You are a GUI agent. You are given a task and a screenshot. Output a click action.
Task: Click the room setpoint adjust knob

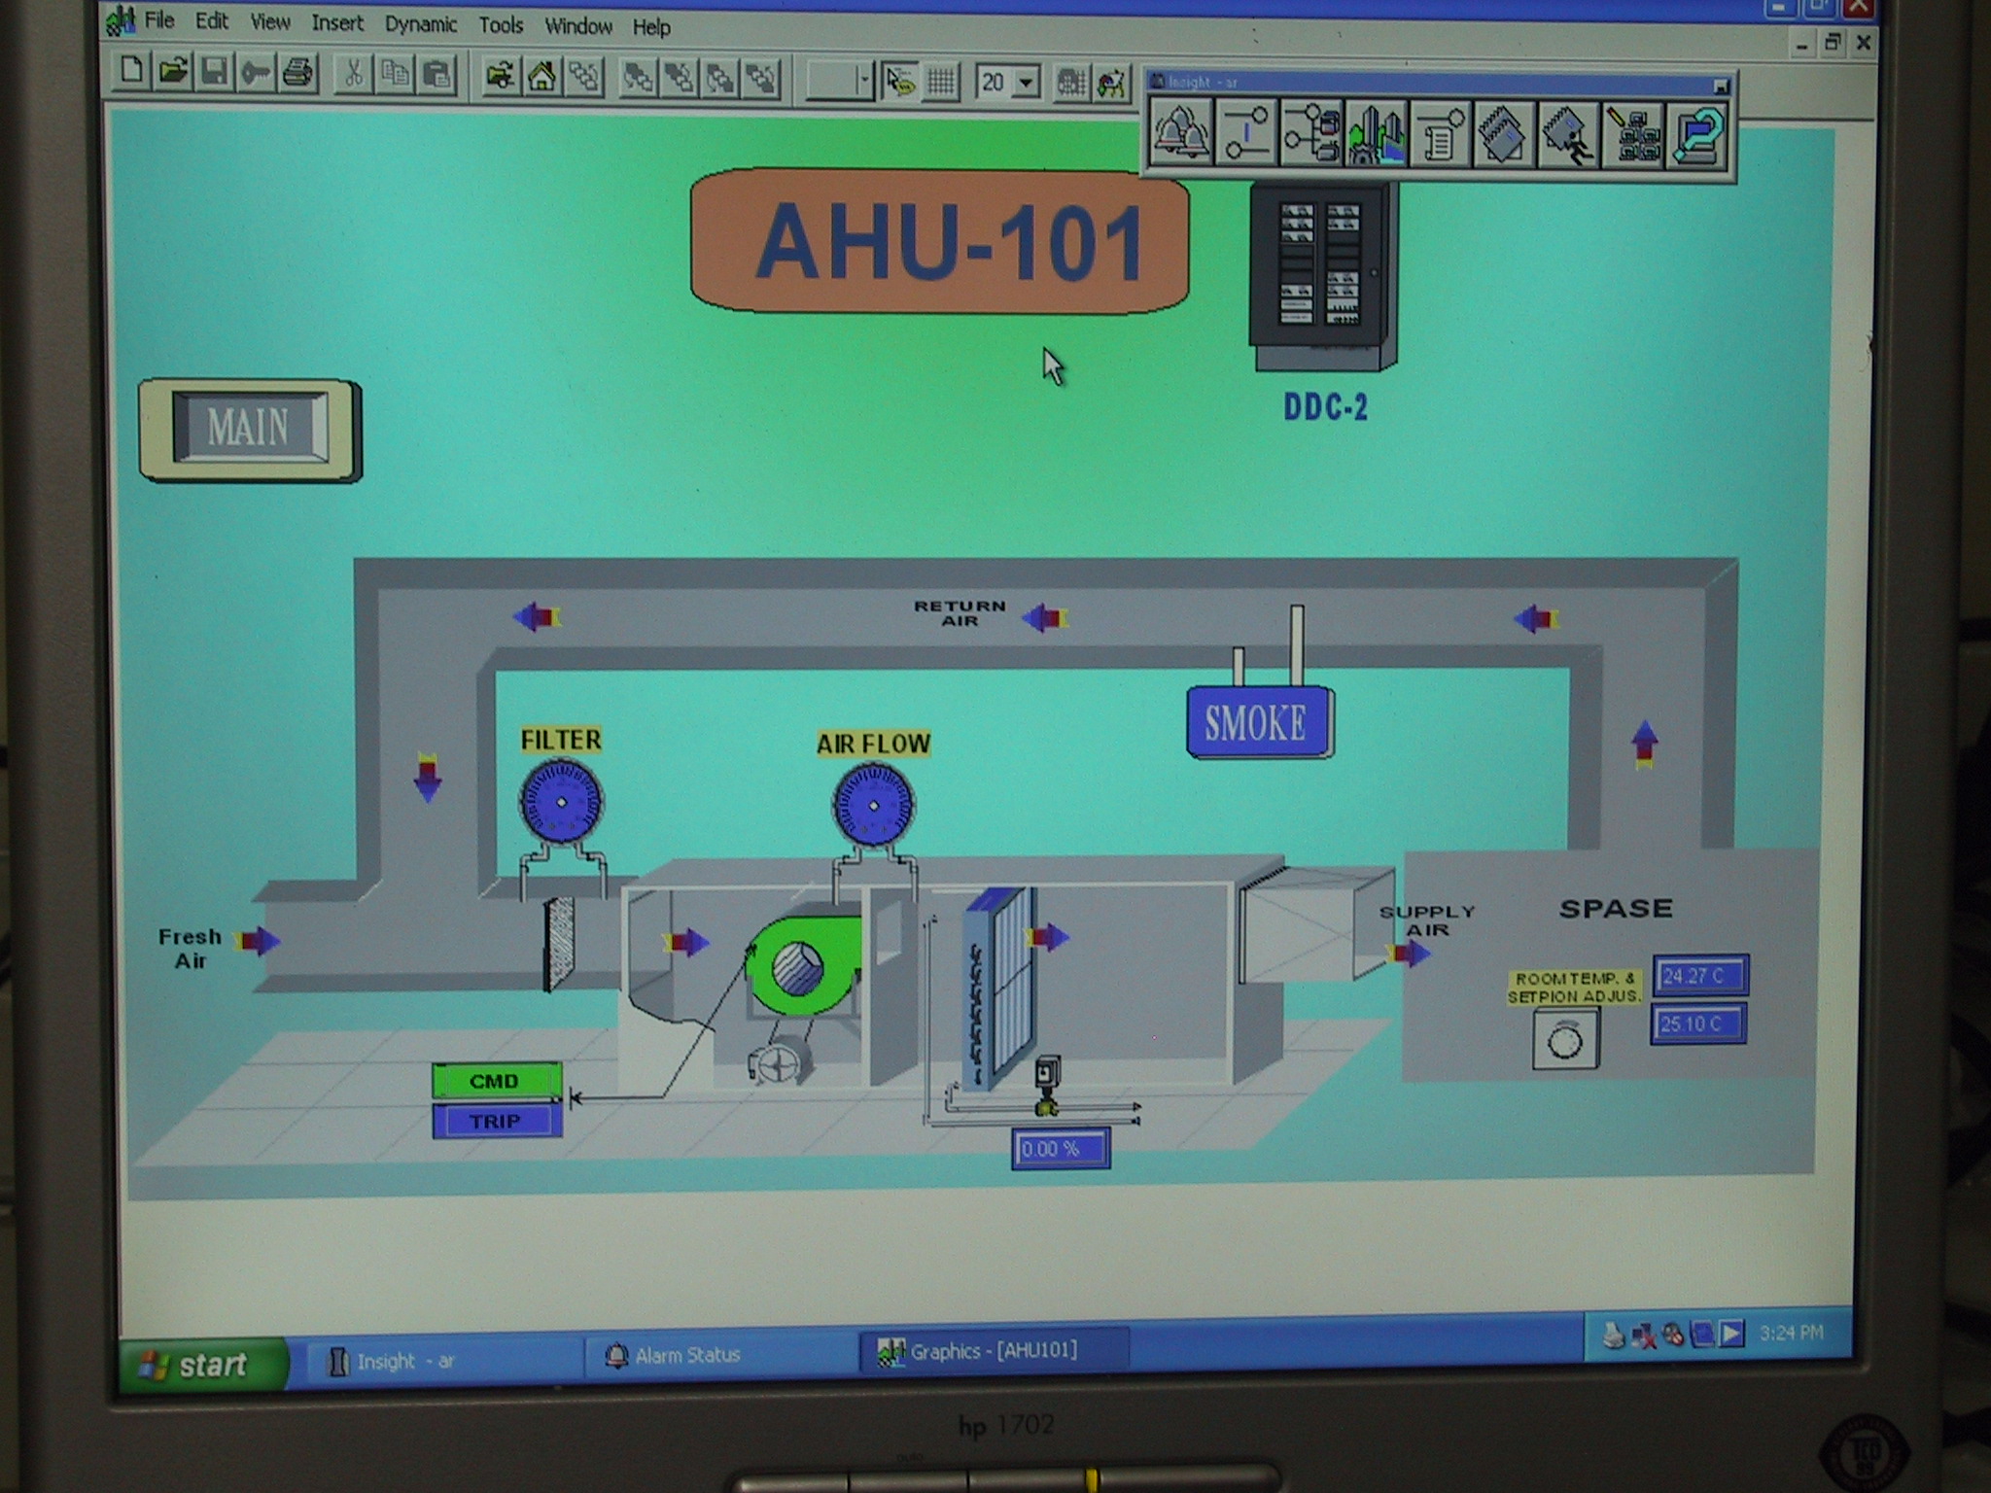point(1565,1040)
